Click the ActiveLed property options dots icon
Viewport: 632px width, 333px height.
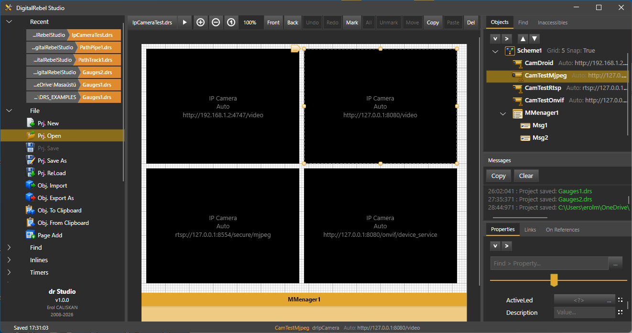tap(620, 300)
